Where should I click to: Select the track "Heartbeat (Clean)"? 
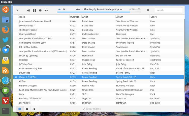point(27,34)
